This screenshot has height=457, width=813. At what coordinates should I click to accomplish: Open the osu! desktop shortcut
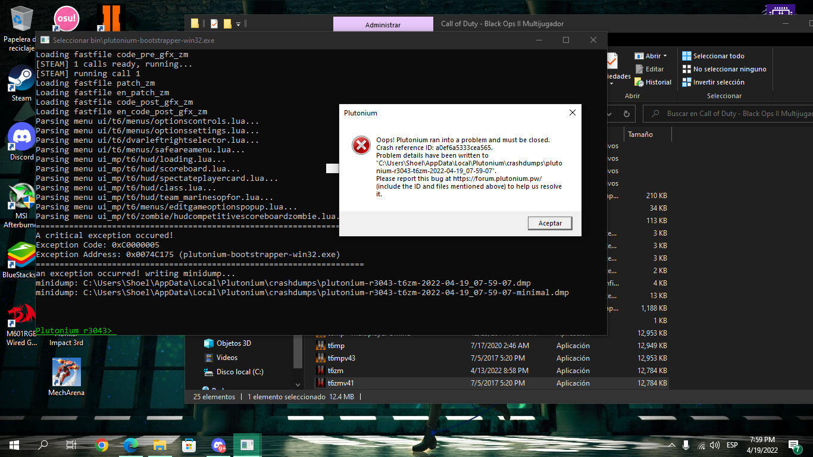(65, 18)
